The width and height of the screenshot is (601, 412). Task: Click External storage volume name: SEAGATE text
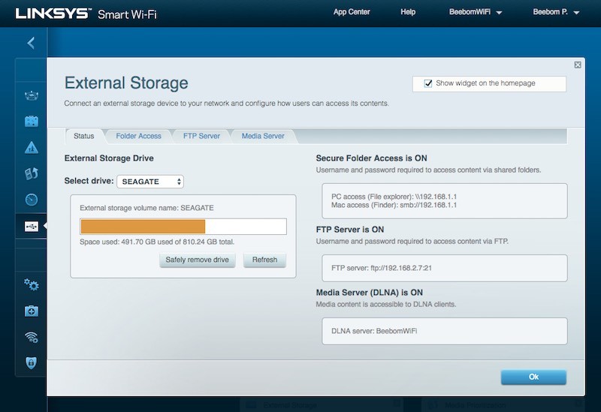coord(146,208)
